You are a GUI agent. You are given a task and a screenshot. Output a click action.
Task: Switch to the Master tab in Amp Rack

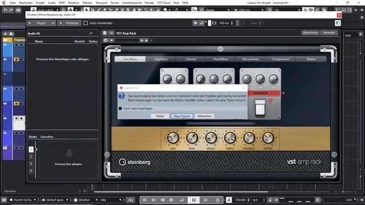click(311, 59)
